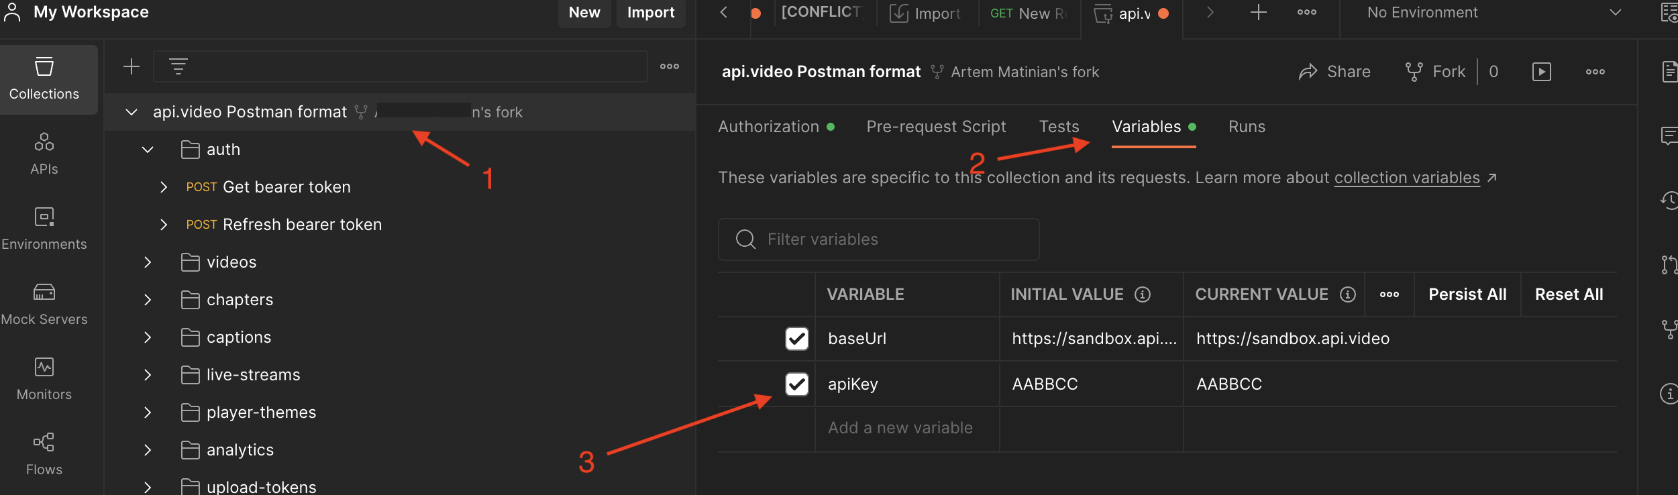This screenshot has height=495, width=1678.
Task: Expand the Get bearer token request
Action: [164, 187]
